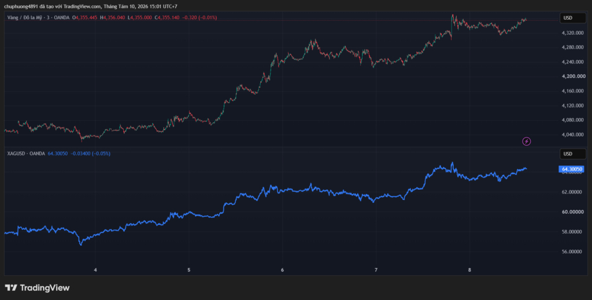Click the high value H4,356.040
This screenshot has width=592, height=300.
click(113, 17)
